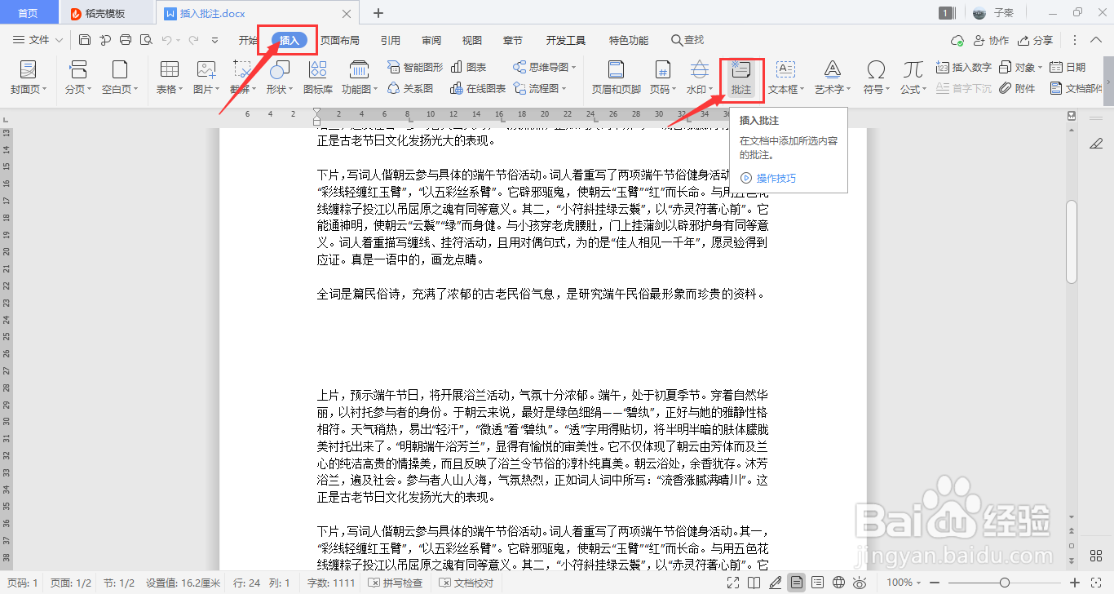Toggle outline view button in status bar
Image resolution: width=1114 pixels, height=594 pixels.
coord(817,583)
